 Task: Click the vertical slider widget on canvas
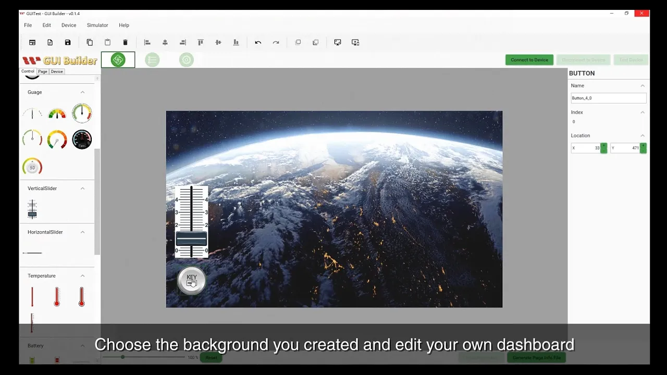[x=191, y=221]
